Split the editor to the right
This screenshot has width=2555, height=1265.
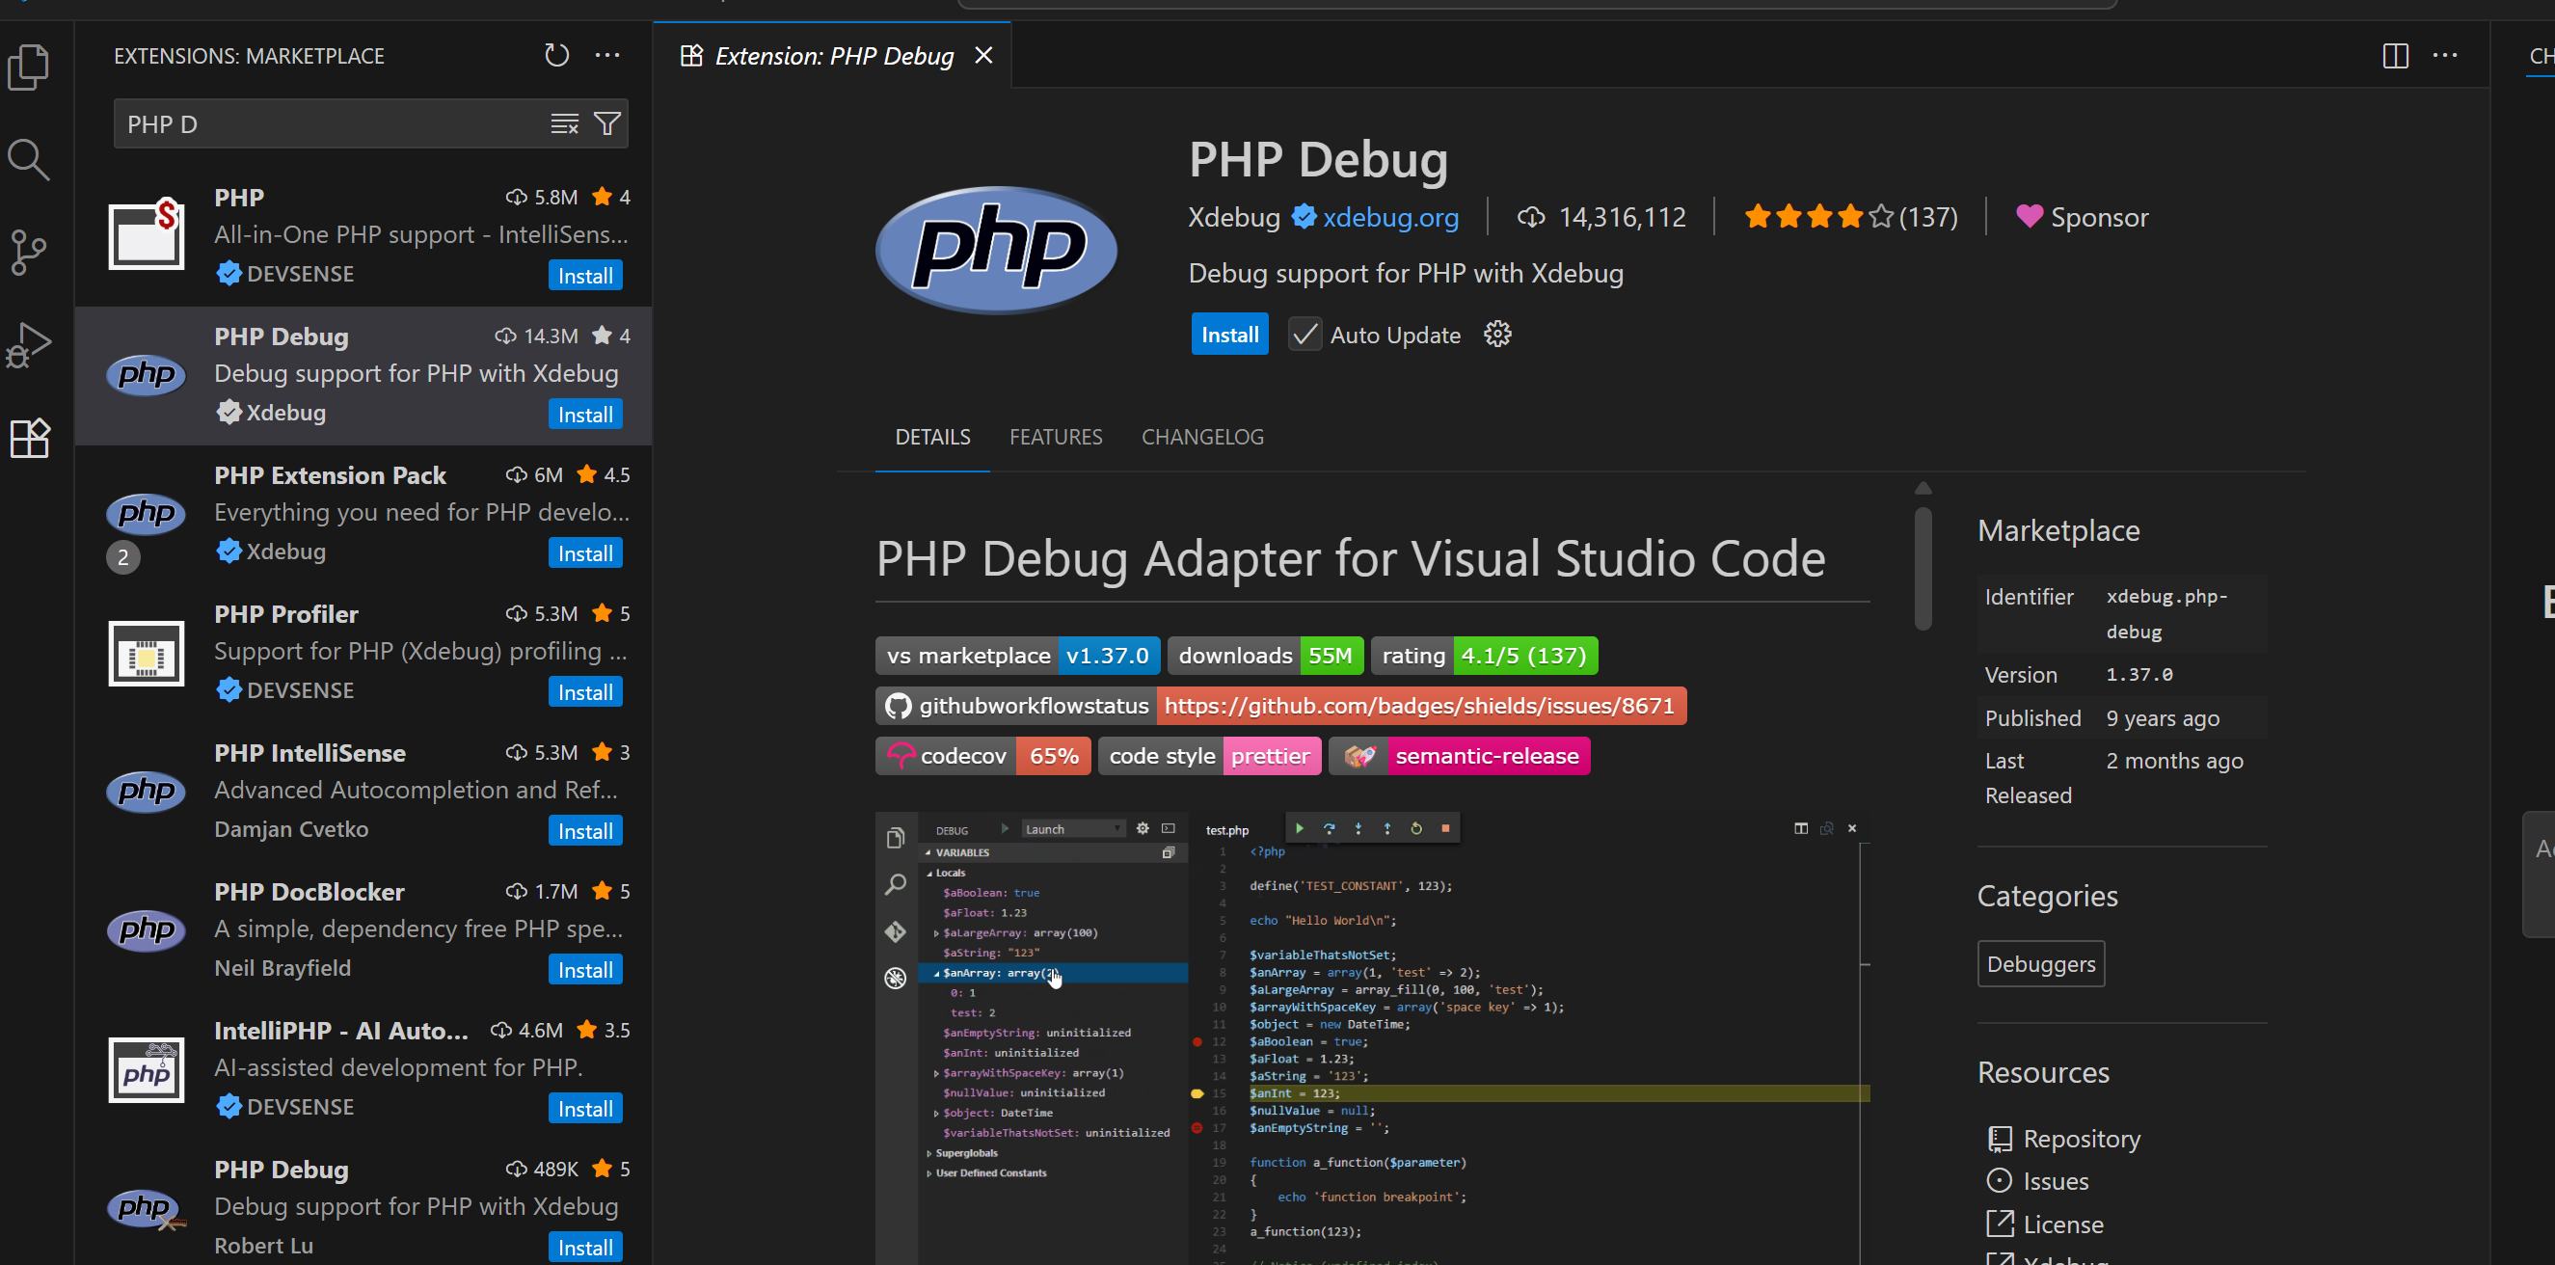coord(2394,56)
